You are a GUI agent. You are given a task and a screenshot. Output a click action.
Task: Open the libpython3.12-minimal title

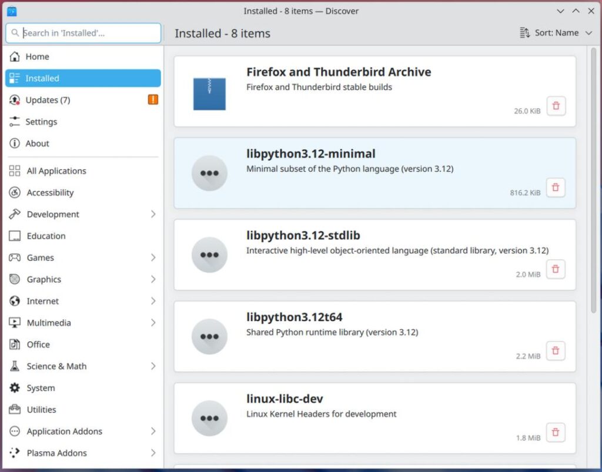coord(310,153)
